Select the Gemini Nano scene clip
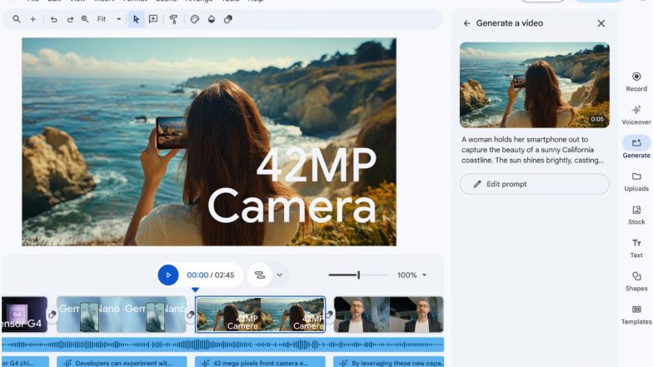Screen dimensions: 653x367 coord(122,315)
